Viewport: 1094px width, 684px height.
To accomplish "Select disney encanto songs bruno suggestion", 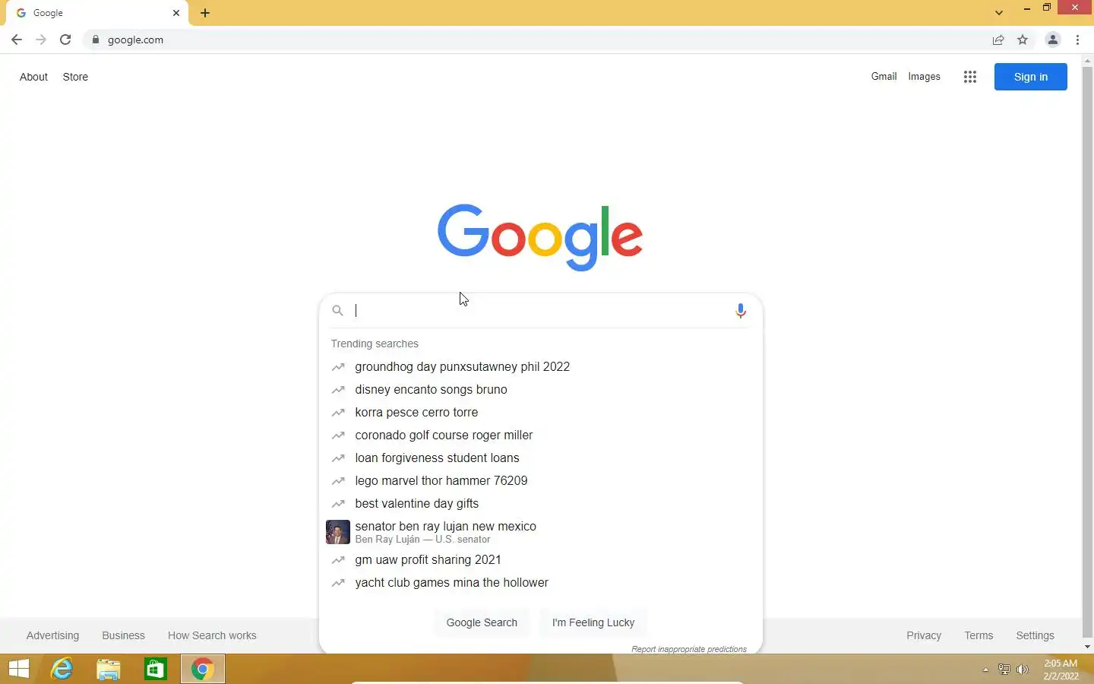I will pos(540,389).
